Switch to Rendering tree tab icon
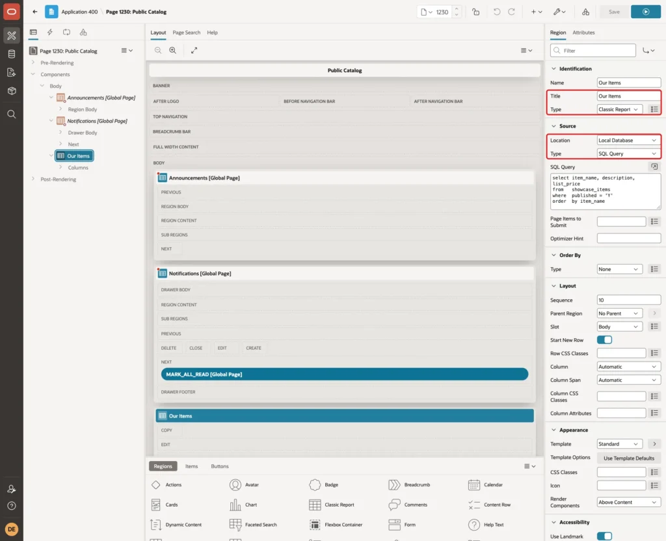Screen dimensions: 666x541 coord(33,33)
